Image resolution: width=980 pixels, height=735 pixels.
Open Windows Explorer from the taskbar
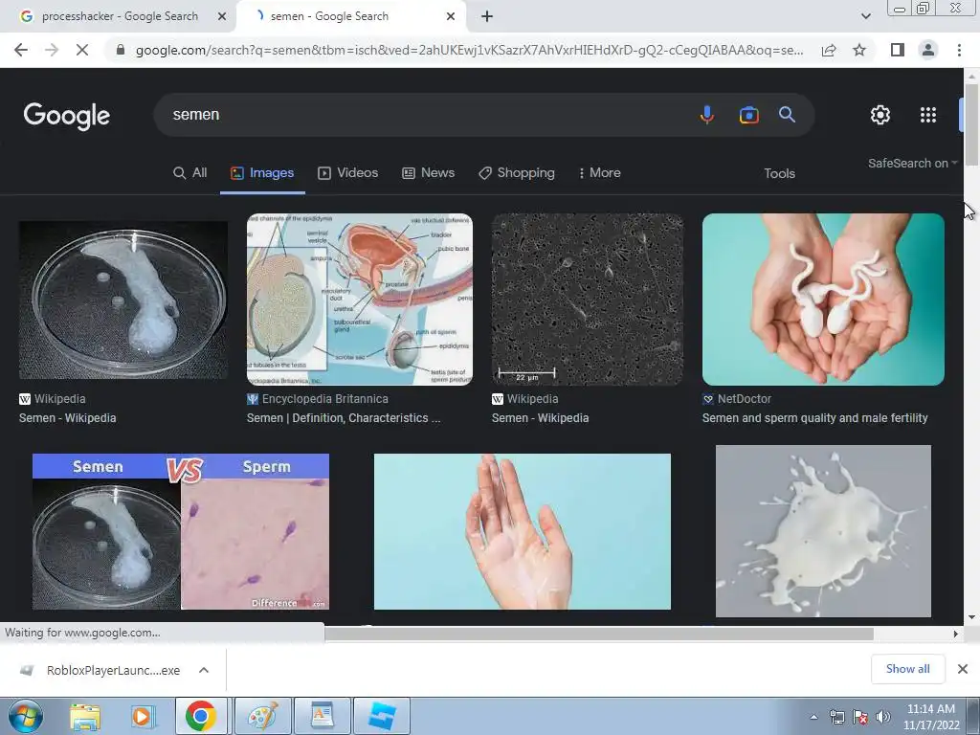coord(85,716)
